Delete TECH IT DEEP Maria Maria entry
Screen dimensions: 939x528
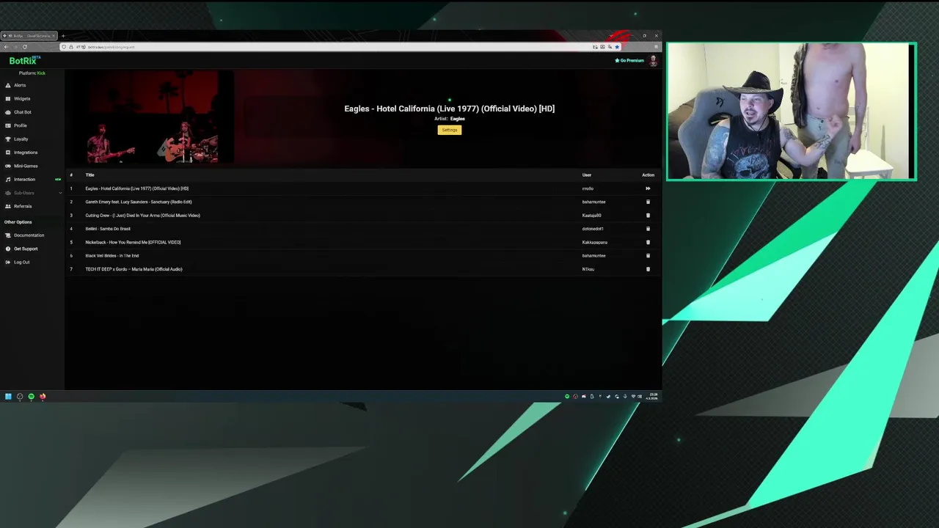(x=648, y=269)
